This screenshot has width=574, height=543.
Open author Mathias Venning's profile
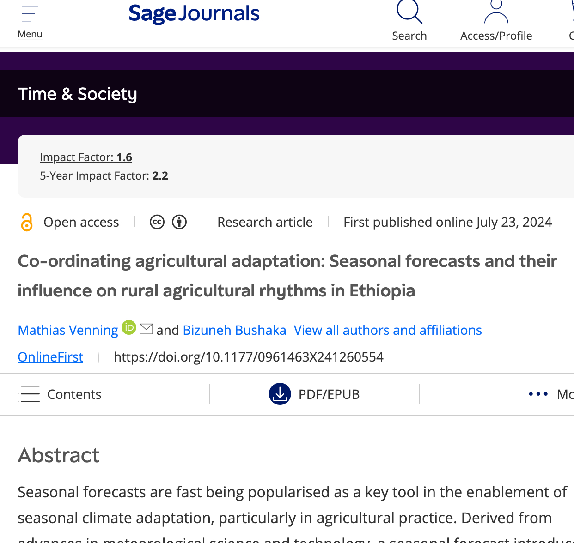pyautogui.click(x=68, y=330)
